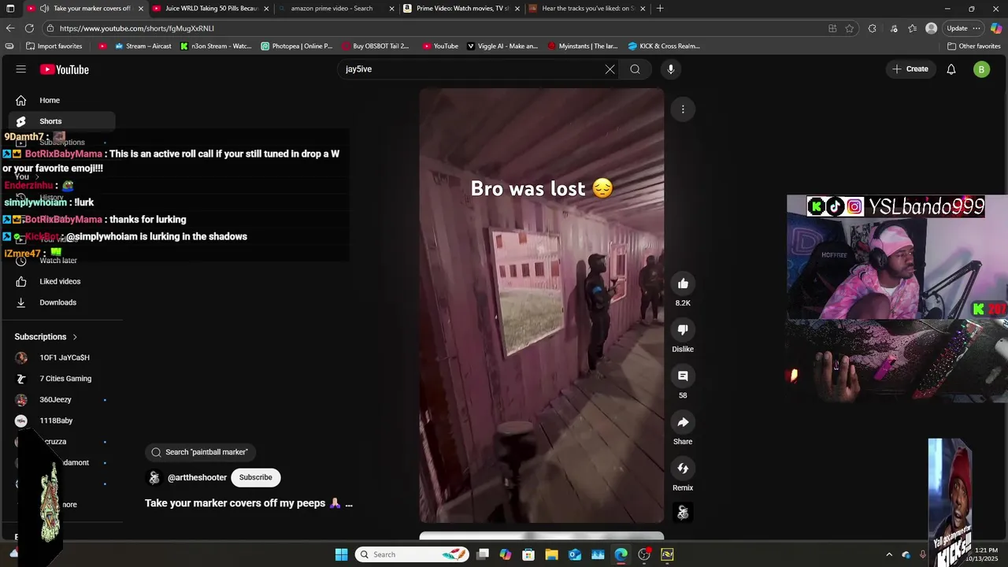Viewport: 1008px width, 567px height.
Task: Open the Windows Start menu
Action: click(x=341, y=554)
